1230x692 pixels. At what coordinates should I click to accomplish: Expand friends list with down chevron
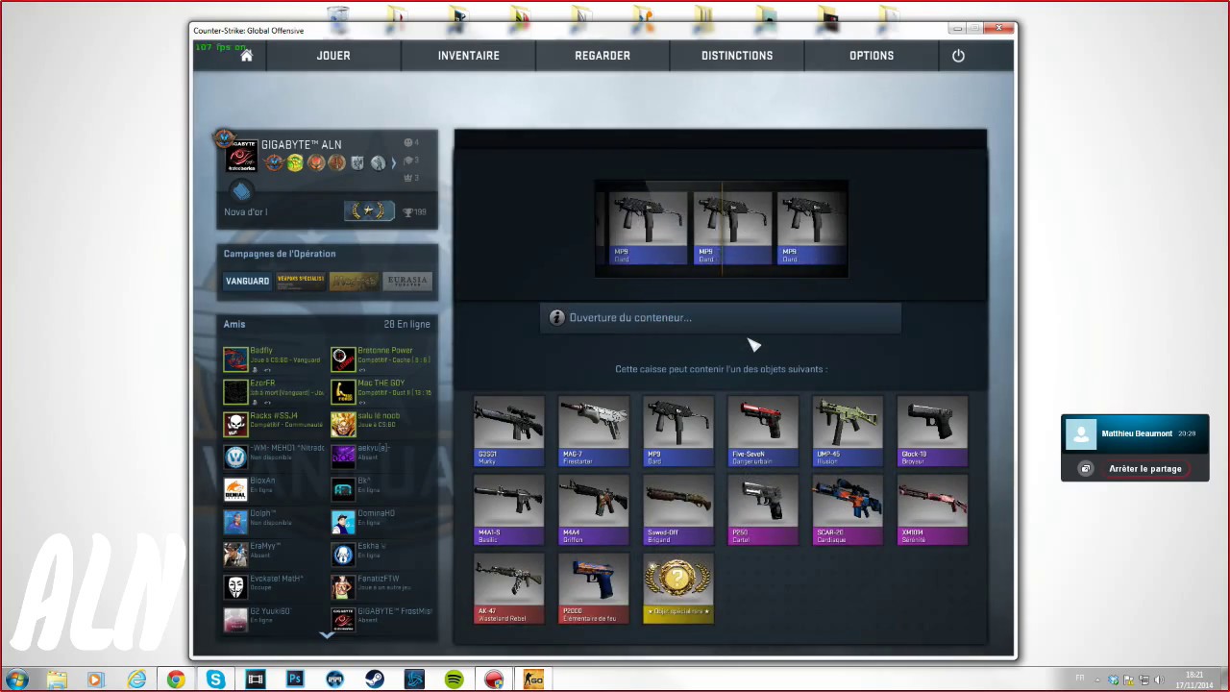[x=327, y=634]
